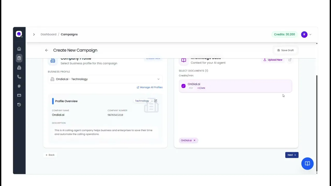Viewport: 331px width, 186px height.
Task: Open the hash numbers icon in sidebar
Action: [19, 86]
